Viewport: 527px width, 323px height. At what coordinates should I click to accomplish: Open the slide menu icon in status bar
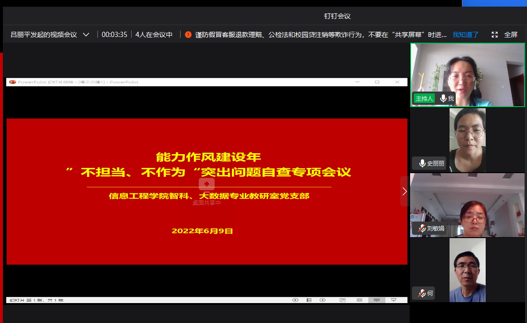(x=309, y=300)
